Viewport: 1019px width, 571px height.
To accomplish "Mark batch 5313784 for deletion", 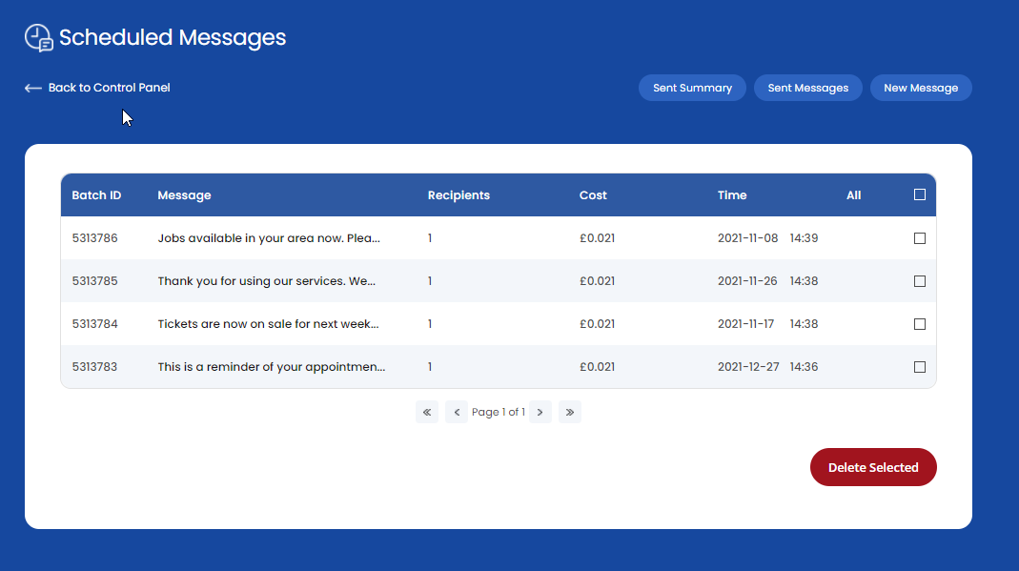I will pos(920,324).
